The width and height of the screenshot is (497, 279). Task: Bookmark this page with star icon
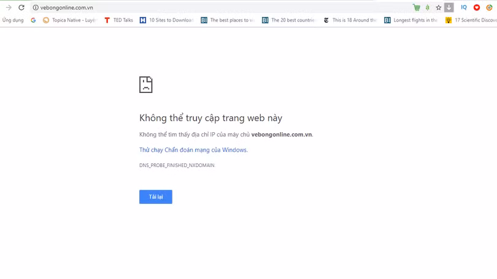[x=438, y=7]
